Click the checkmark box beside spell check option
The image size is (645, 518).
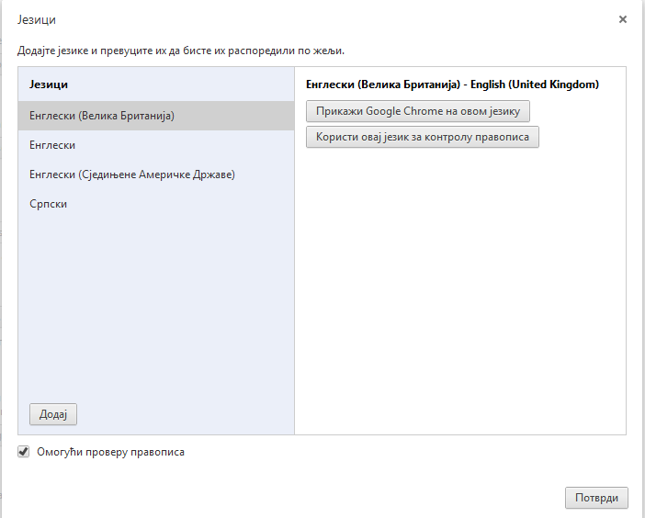pos(24,452)
